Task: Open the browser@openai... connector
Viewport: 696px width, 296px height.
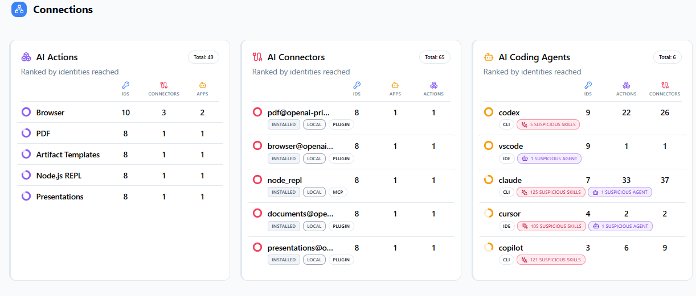Action: 351,152
